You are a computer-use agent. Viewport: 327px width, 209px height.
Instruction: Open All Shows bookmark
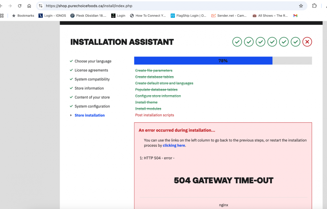(270, 16)
